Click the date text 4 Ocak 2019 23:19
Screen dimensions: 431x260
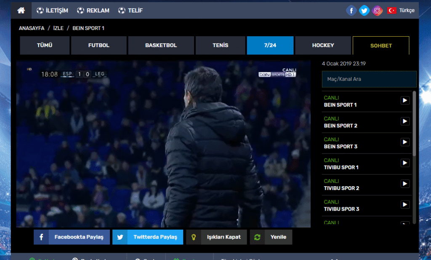(x=343, y=64)
